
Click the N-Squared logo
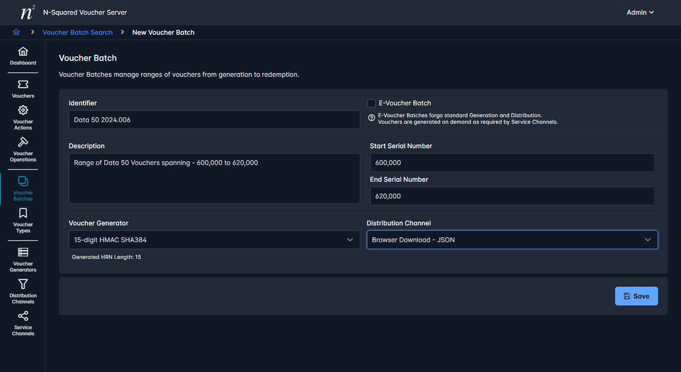point(27,13)
